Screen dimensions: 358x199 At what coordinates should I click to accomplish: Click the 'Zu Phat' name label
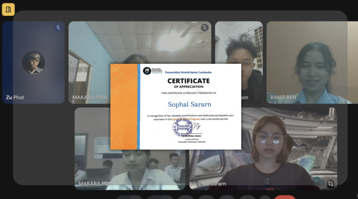pyautogui.click(x=15, y=98)
